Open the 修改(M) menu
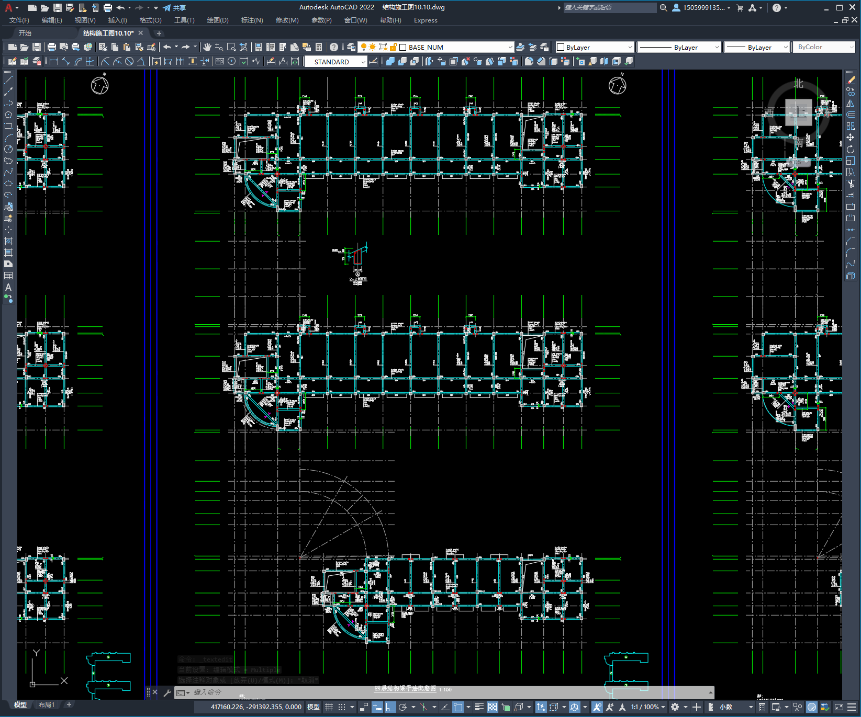 [287, 20]
